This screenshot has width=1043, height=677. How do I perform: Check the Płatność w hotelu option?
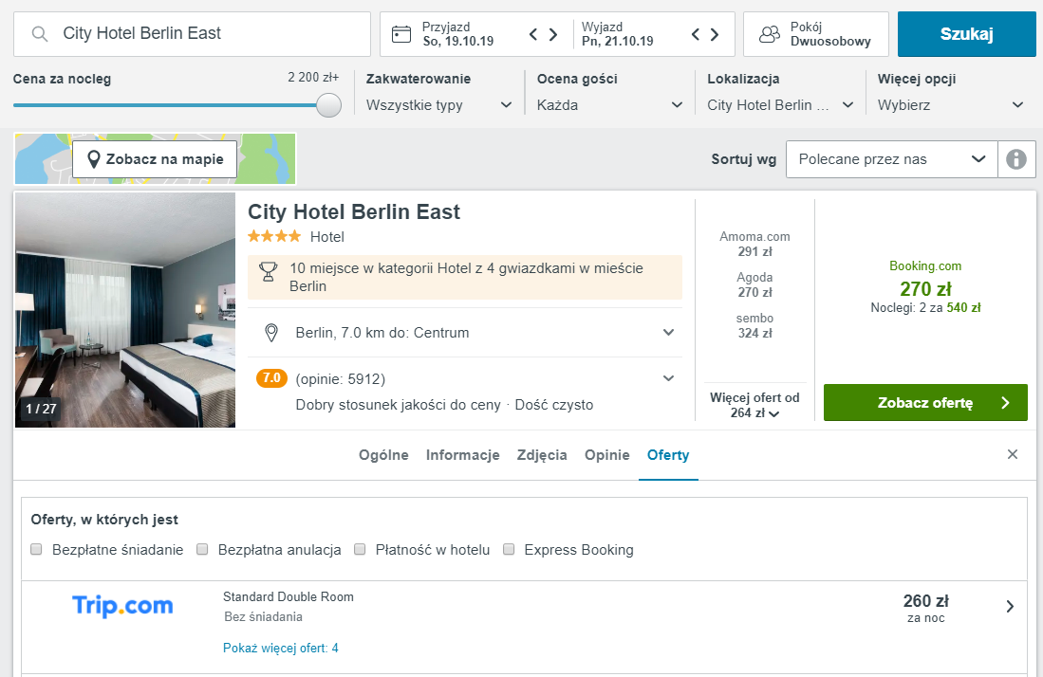(360, 549)
